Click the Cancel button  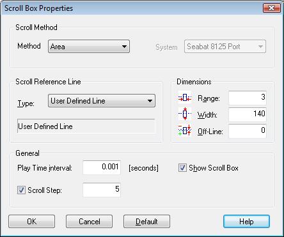tap(89, 222)
